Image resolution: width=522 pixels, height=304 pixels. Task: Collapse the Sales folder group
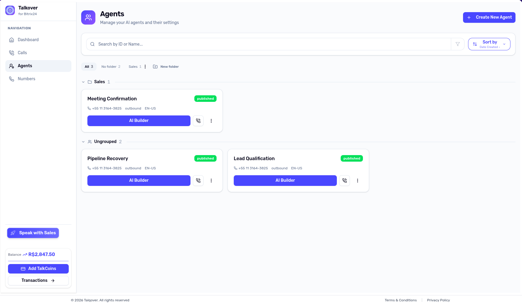[83, 82]
